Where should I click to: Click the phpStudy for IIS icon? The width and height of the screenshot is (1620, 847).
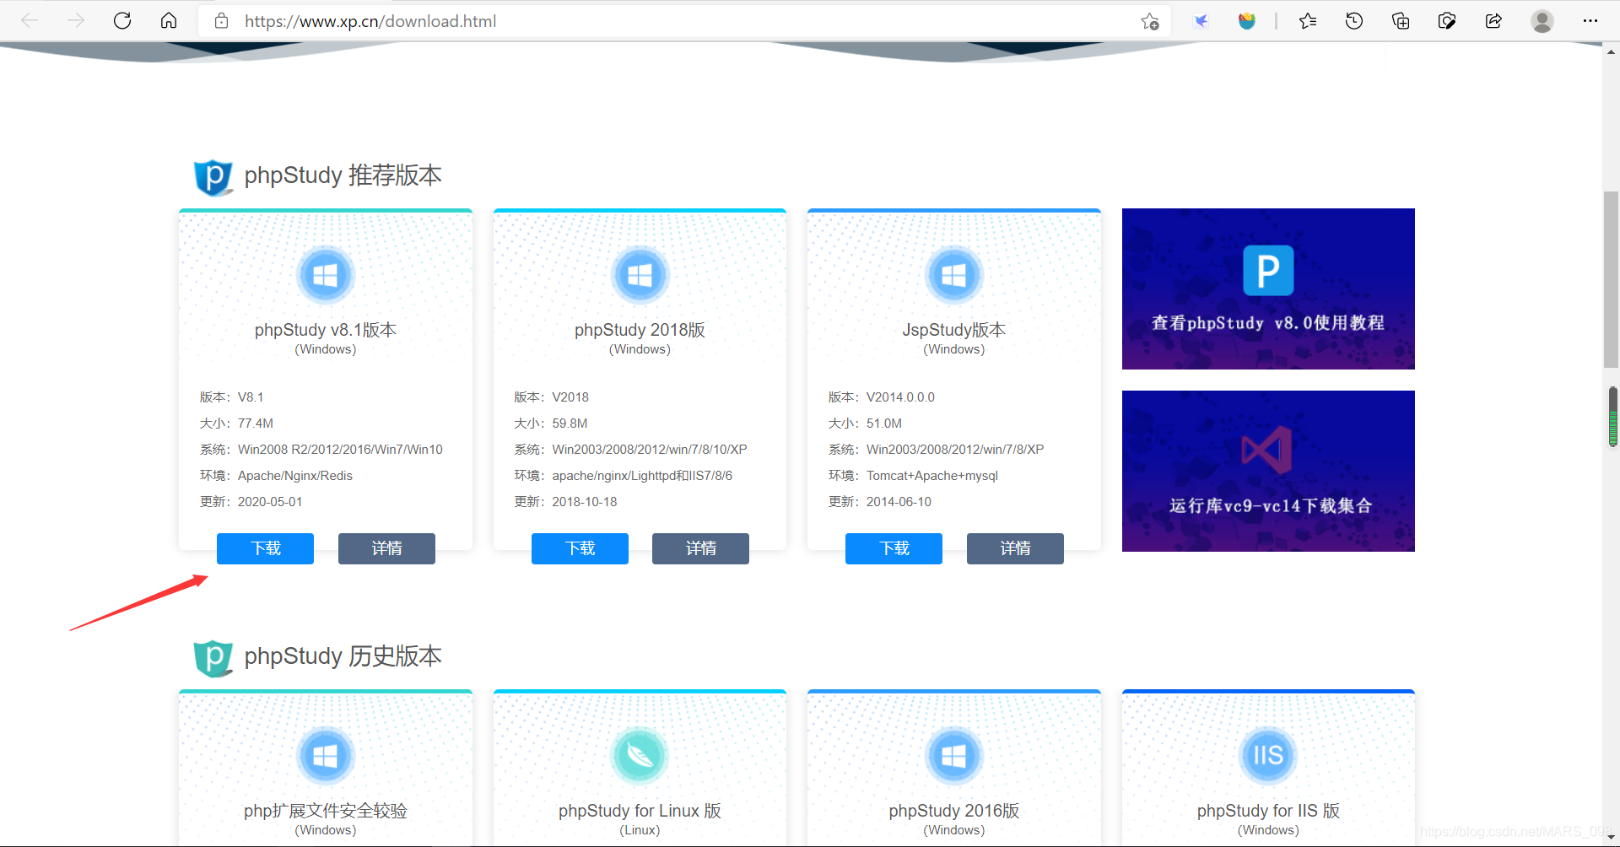pos(1268,756)
